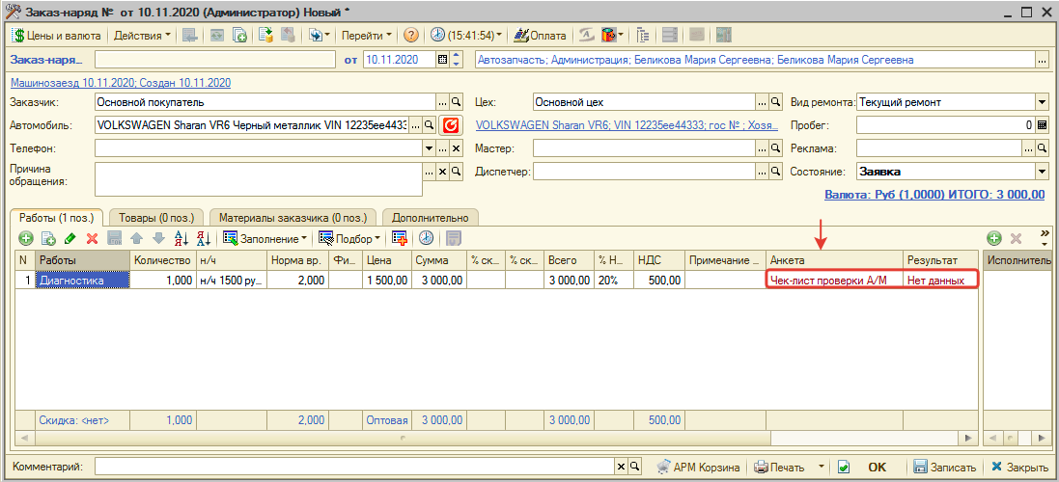Click the Причина обращения text area
The width and height of the screenshot is (1059, 482).
tap(259, 178)
